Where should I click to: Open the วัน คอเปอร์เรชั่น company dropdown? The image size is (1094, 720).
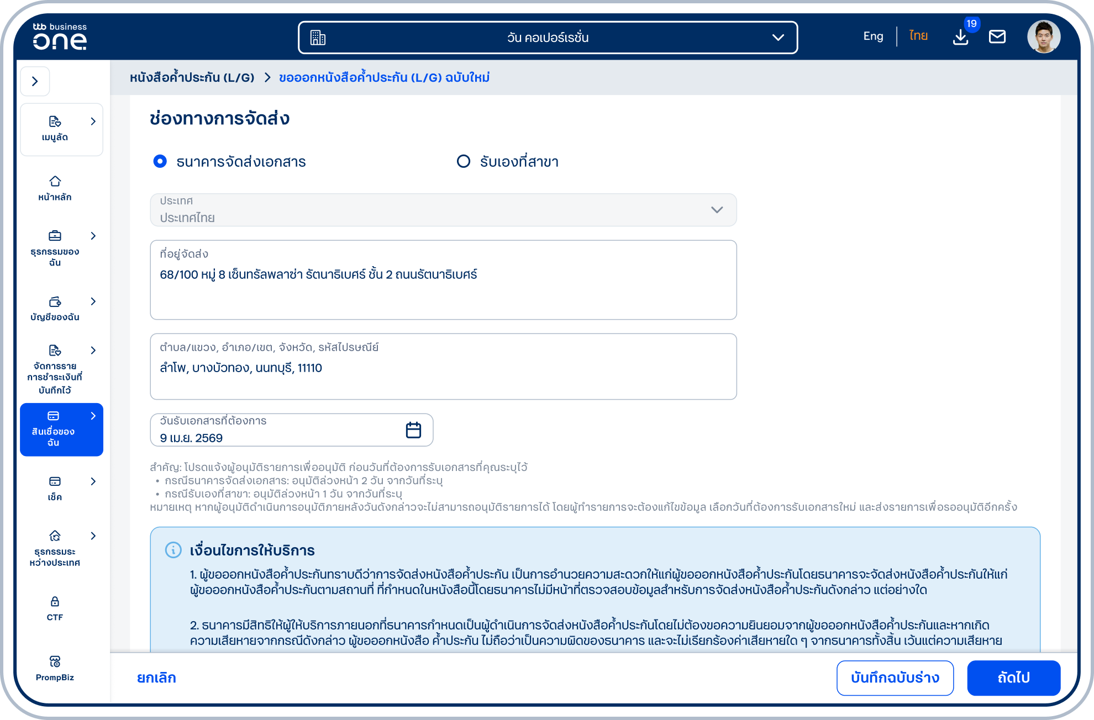(548, 38)
